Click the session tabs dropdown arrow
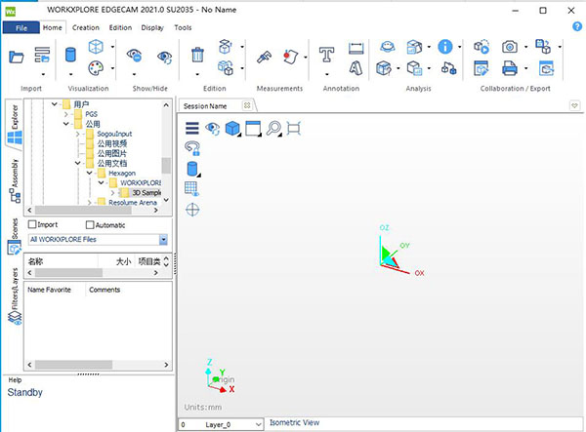 tap(575, 105)
